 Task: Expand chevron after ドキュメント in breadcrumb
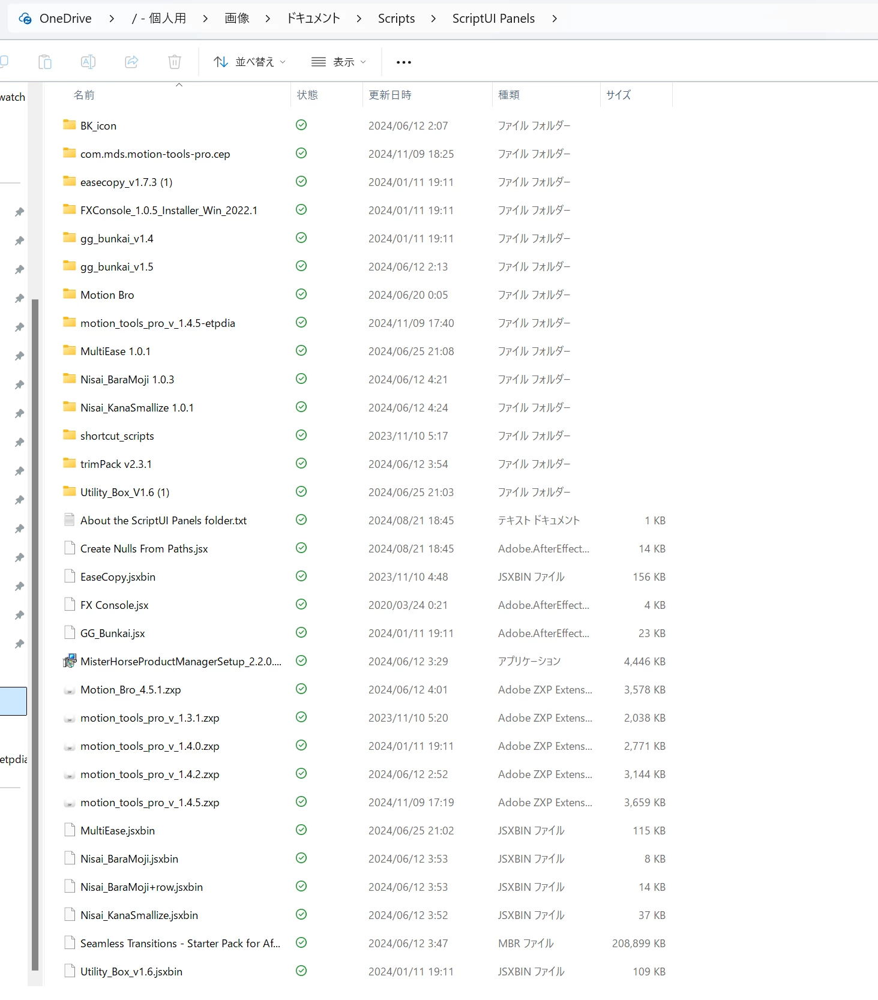coord(359,19)
